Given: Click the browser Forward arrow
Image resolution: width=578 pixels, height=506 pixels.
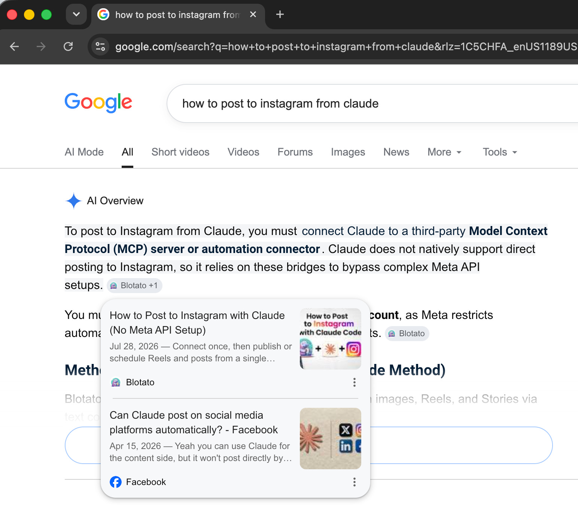Looking at the screenshot, I should click(41, 46).
